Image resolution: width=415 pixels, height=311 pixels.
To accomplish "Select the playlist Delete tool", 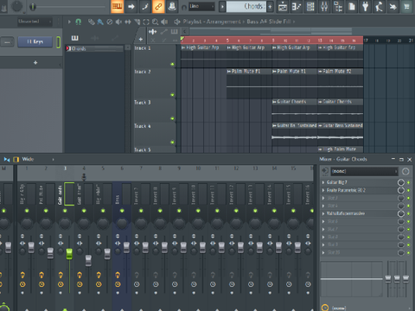I will click(110, 22).
